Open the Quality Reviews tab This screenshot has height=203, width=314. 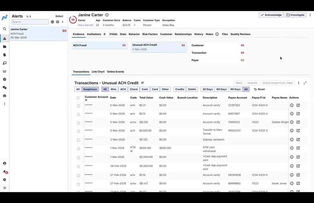coord(240,34)
